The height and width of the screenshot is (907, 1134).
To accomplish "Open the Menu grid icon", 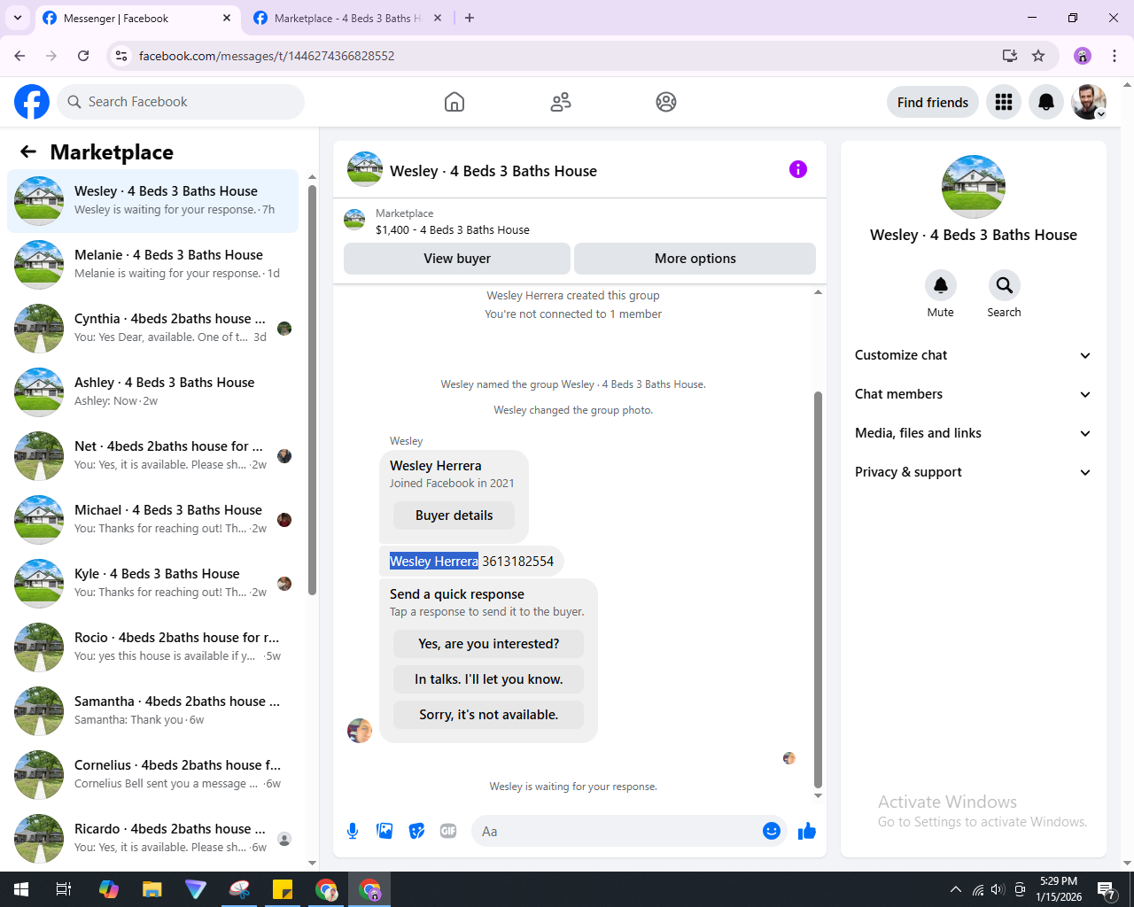I will 1004,102.
